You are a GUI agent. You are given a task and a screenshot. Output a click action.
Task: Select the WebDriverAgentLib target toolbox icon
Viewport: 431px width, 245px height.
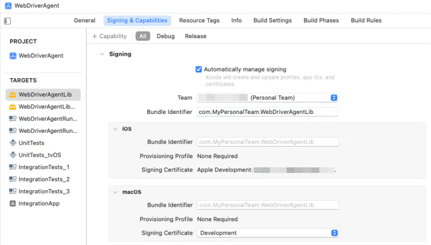point(13,95)
